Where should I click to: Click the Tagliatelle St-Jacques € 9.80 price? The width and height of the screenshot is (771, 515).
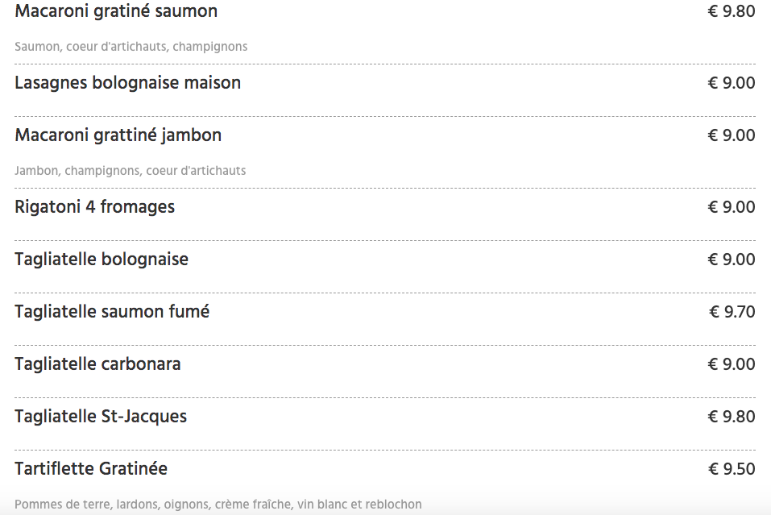pos(732,417)
